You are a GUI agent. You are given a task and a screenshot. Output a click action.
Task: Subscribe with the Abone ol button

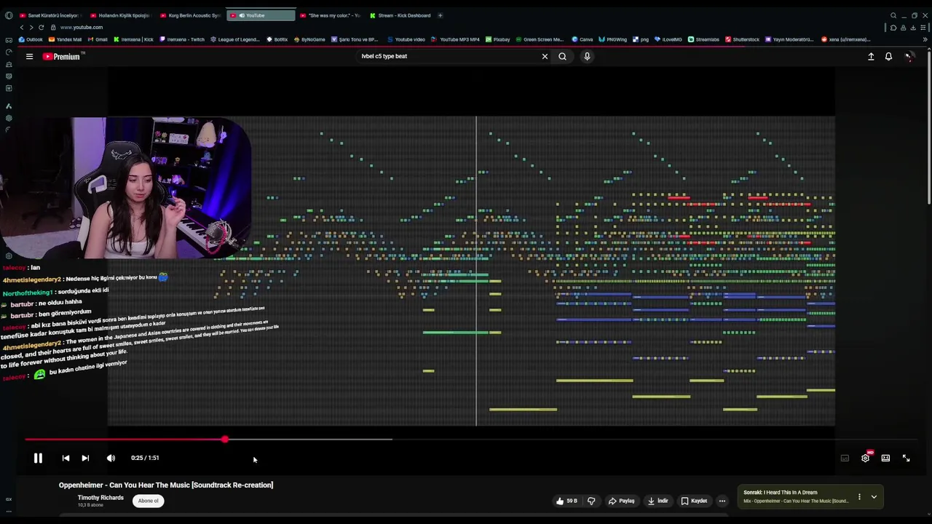pyautogui.click(x=149, y=501)
